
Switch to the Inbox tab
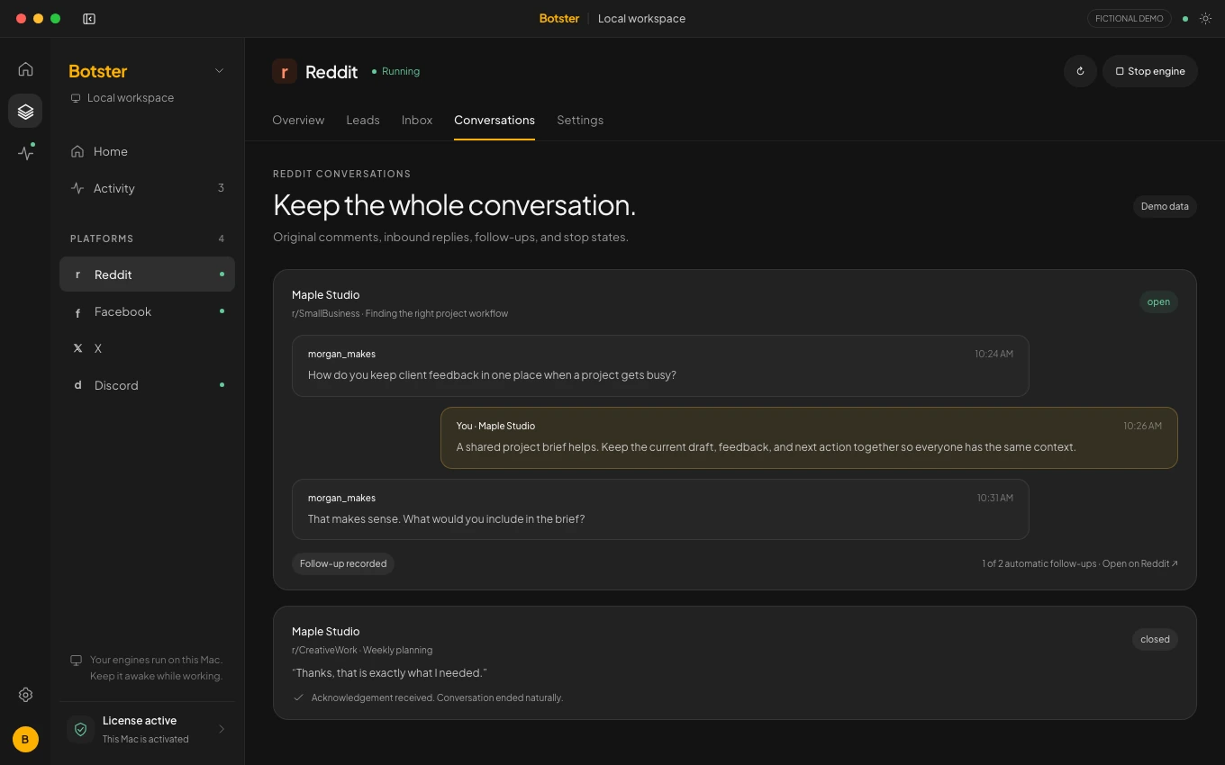[x=417, y=120]
